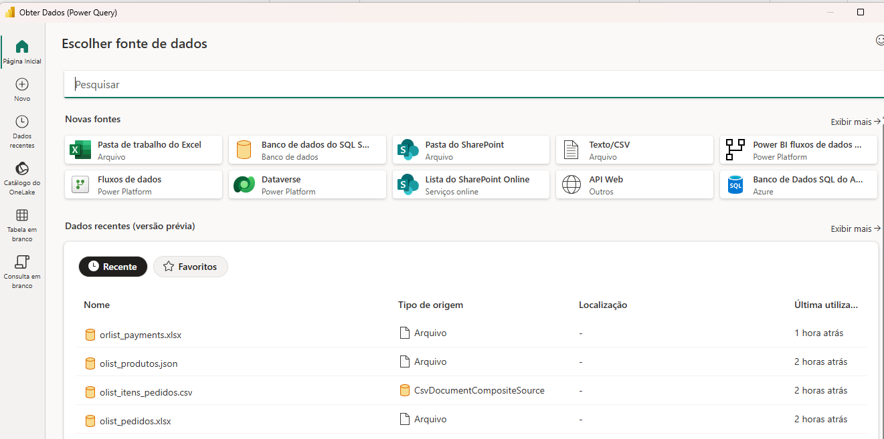This screenshot has width=884, height=439.
Task: Choose the Texto/CSV source card
Action: coord(635,150)
